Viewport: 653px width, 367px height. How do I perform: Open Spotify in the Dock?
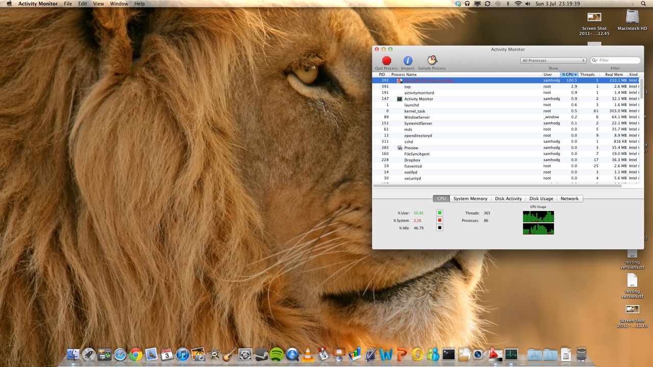[x=277, y=354]
